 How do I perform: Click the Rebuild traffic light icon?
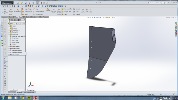tap(41, 3)
